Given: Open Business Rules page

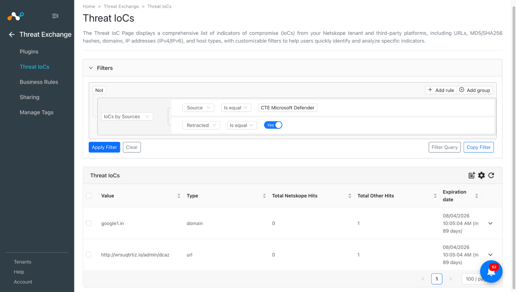Looking at the screenshot, I should pyautogui.click(x=39, y=82).
